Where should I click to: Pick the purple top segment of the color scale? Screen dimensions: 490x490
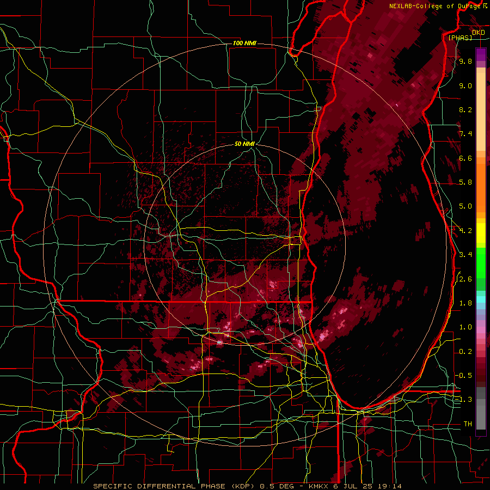pos(481,54)
